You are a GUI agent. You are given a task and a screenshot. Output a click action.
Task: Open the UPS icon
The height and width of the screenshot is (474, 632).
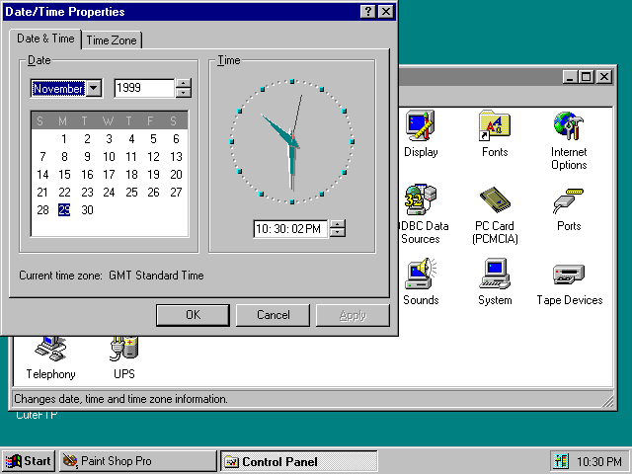click(124, 349)
